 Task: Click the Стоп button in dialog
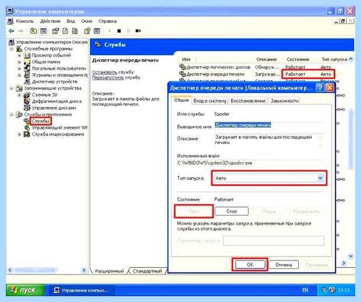(232, 211)
